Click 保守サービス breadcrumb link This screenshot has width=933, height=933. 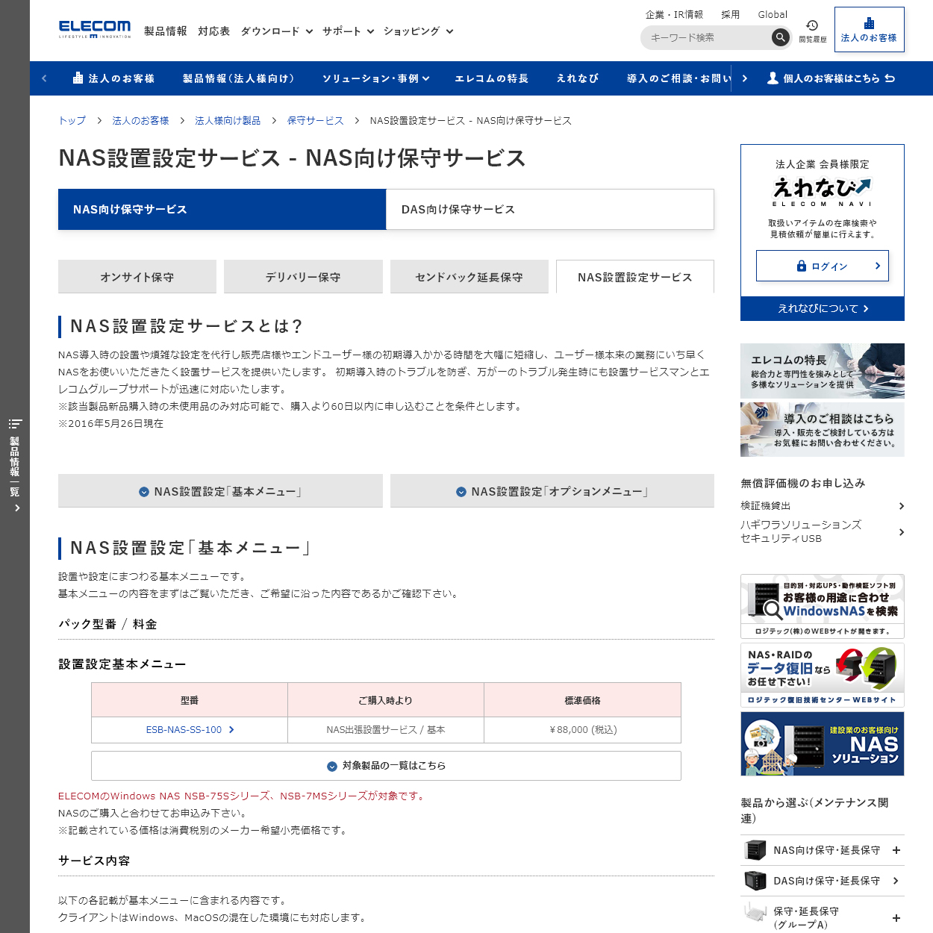[x=316, y=120]
